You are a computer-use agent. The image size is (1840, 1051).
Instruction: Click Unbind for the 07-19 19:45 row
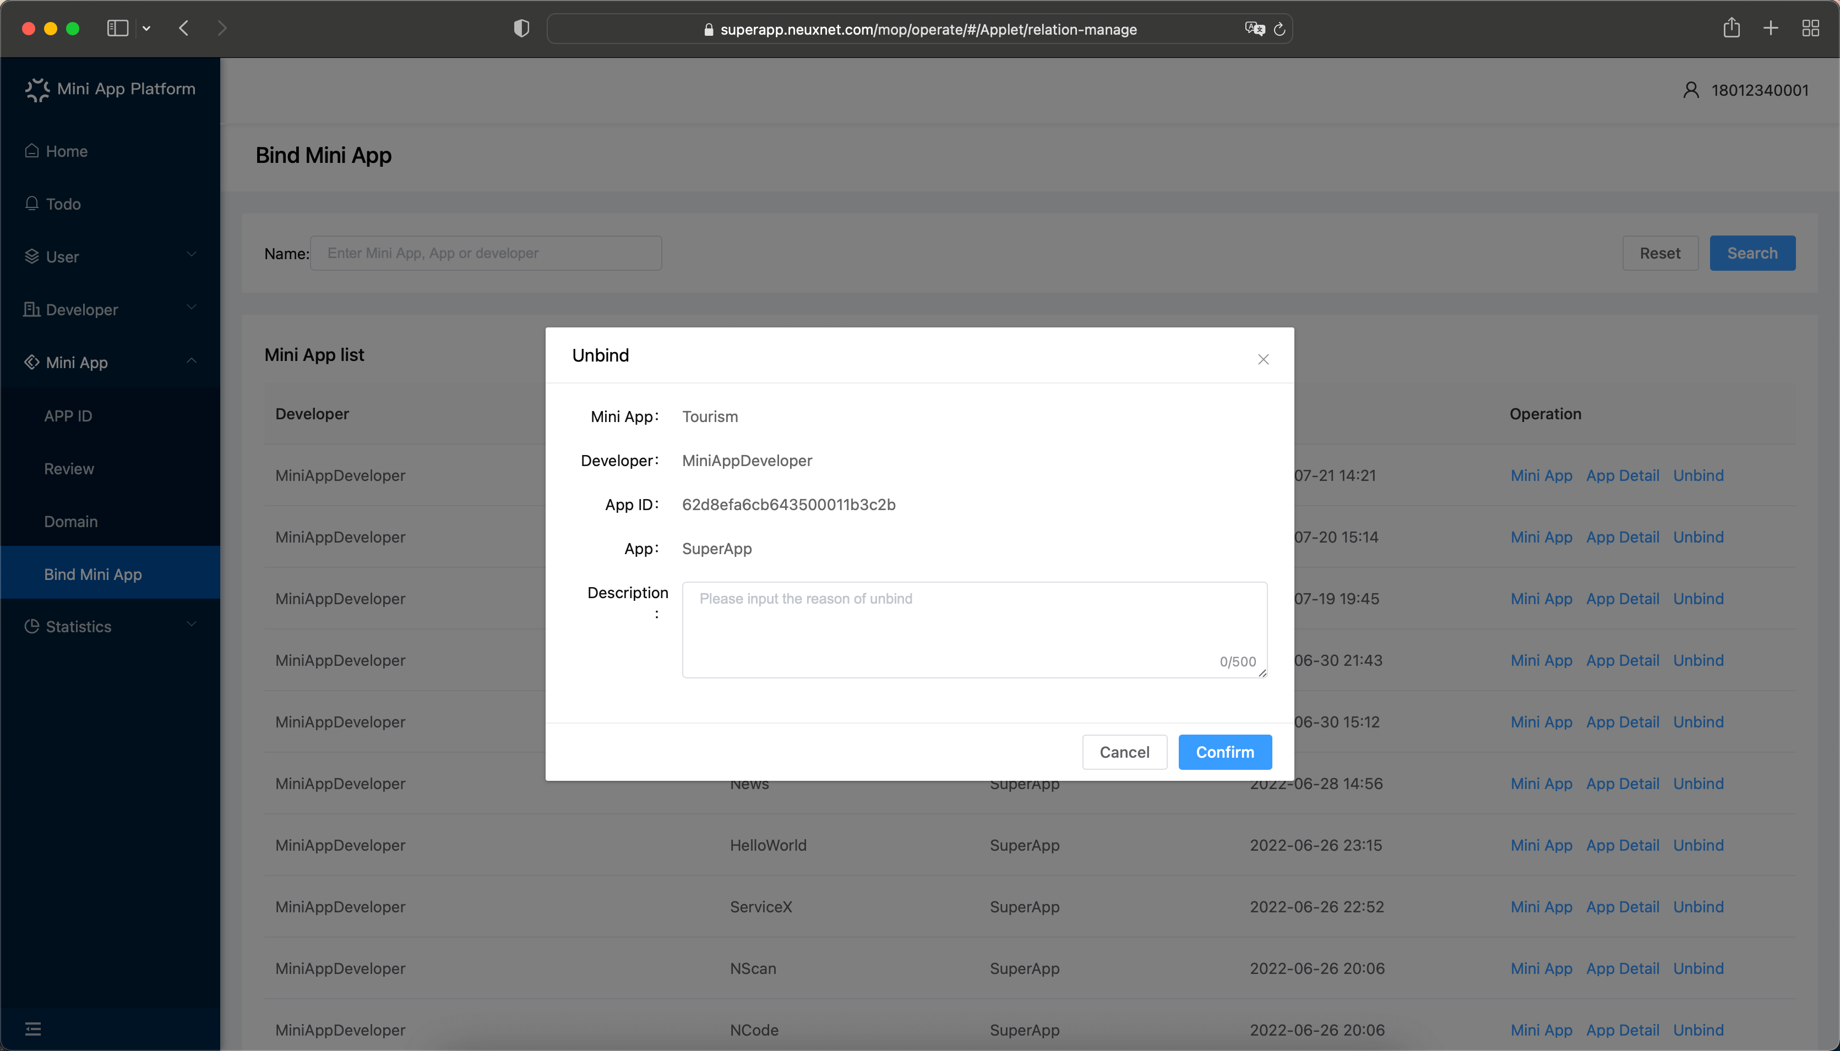pyautogui.click(x=1699, y=599)
